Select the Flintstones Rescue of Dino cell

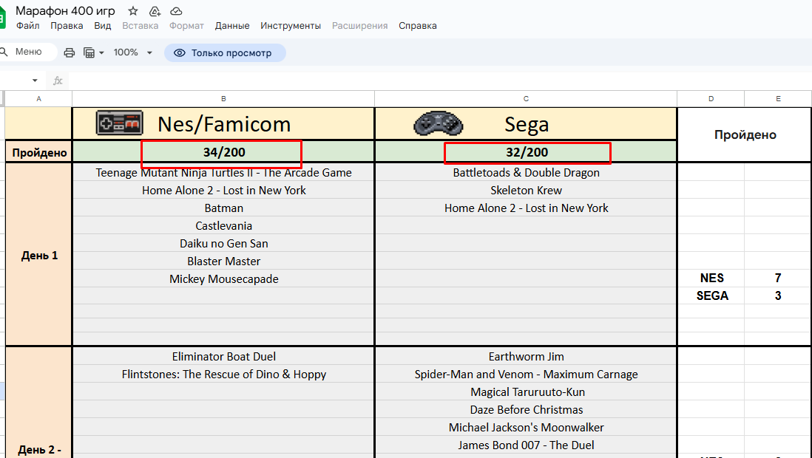click(x=223, y=375)
